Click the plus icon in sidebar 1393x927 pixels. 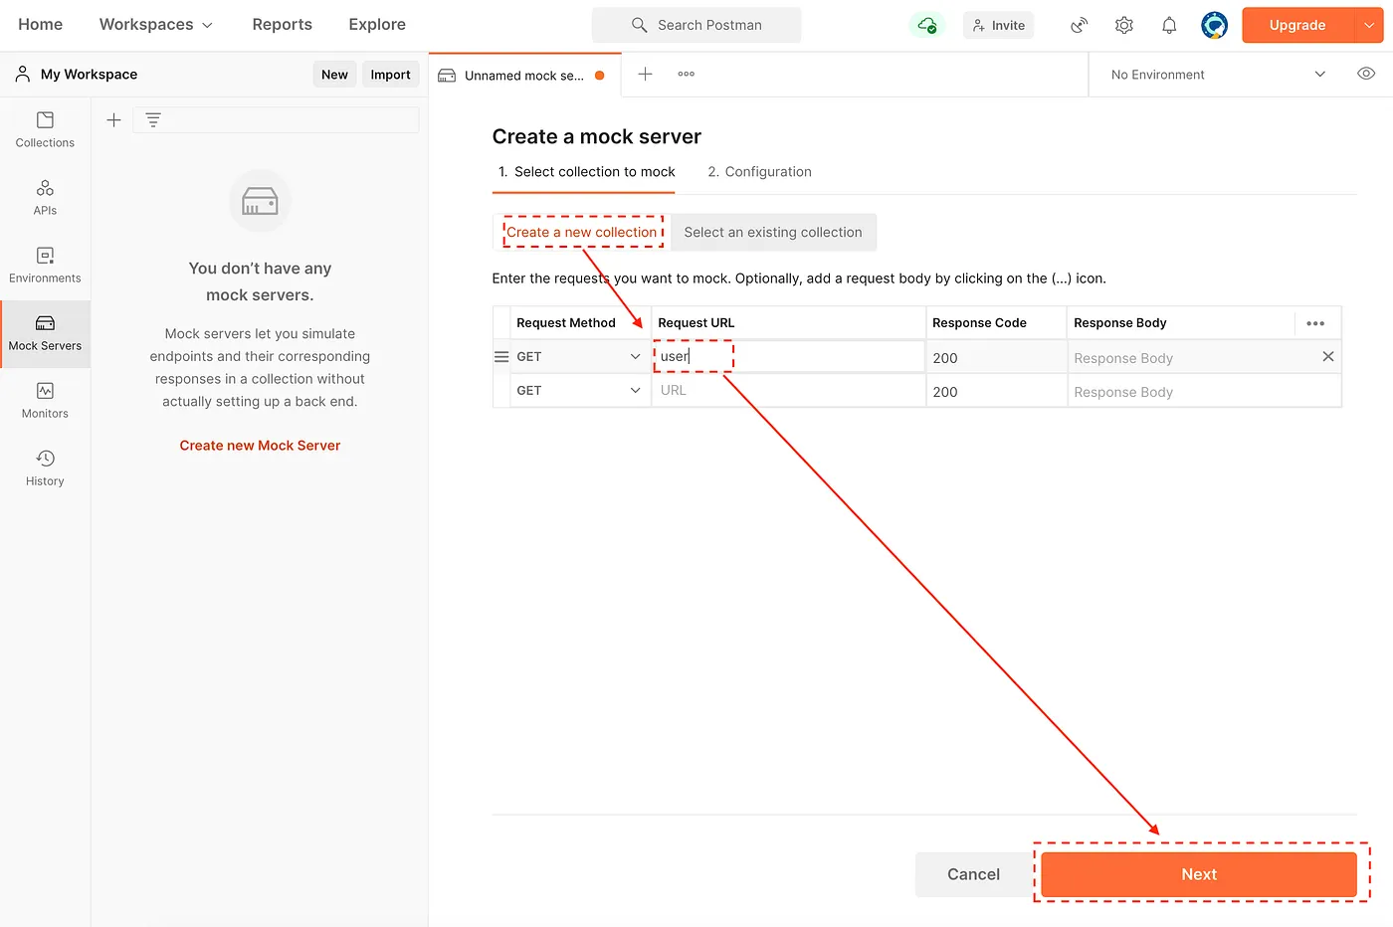113,119
